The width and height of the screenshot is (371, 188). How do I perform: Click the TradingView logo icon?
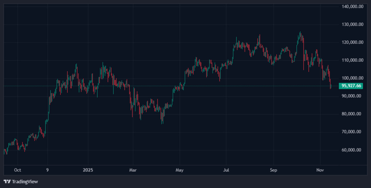(7, 182)
